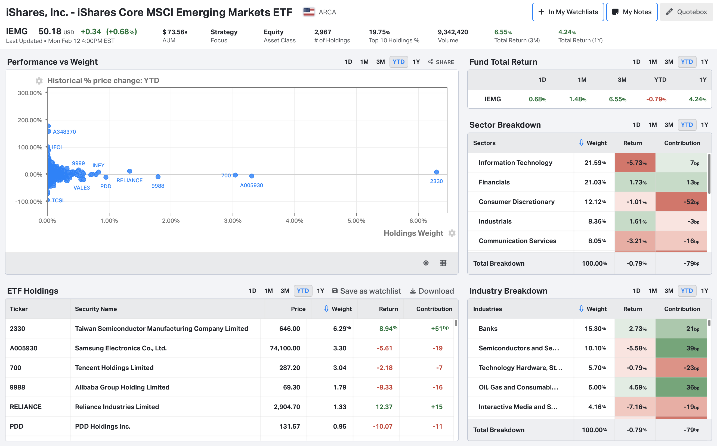717x446 pixels.
Task: Click the Communication Services sector row
Action: pos(588,241)
